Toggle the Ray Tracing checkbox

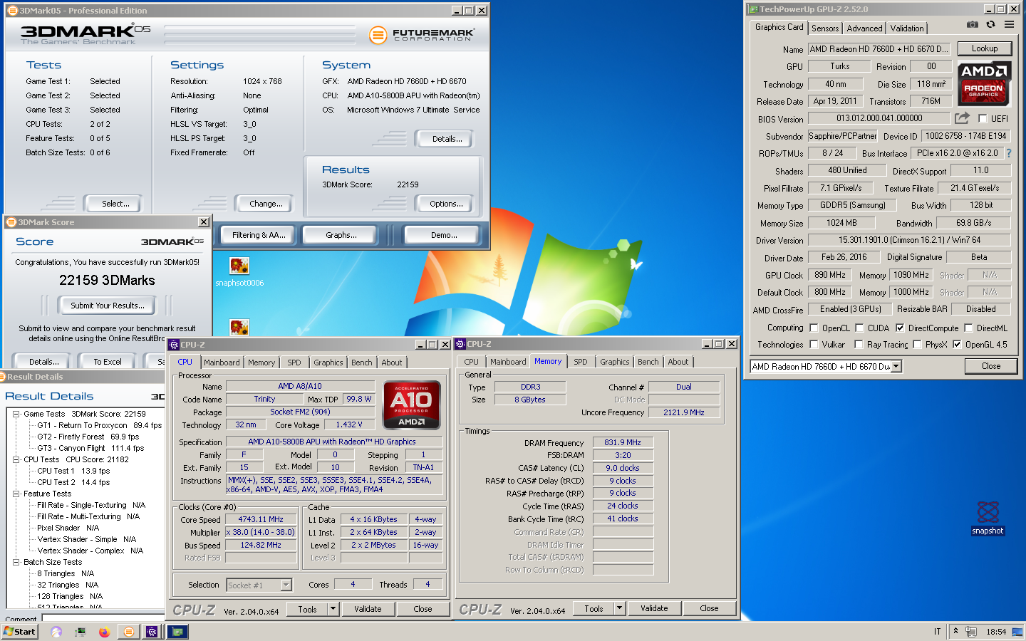(859, 345)
